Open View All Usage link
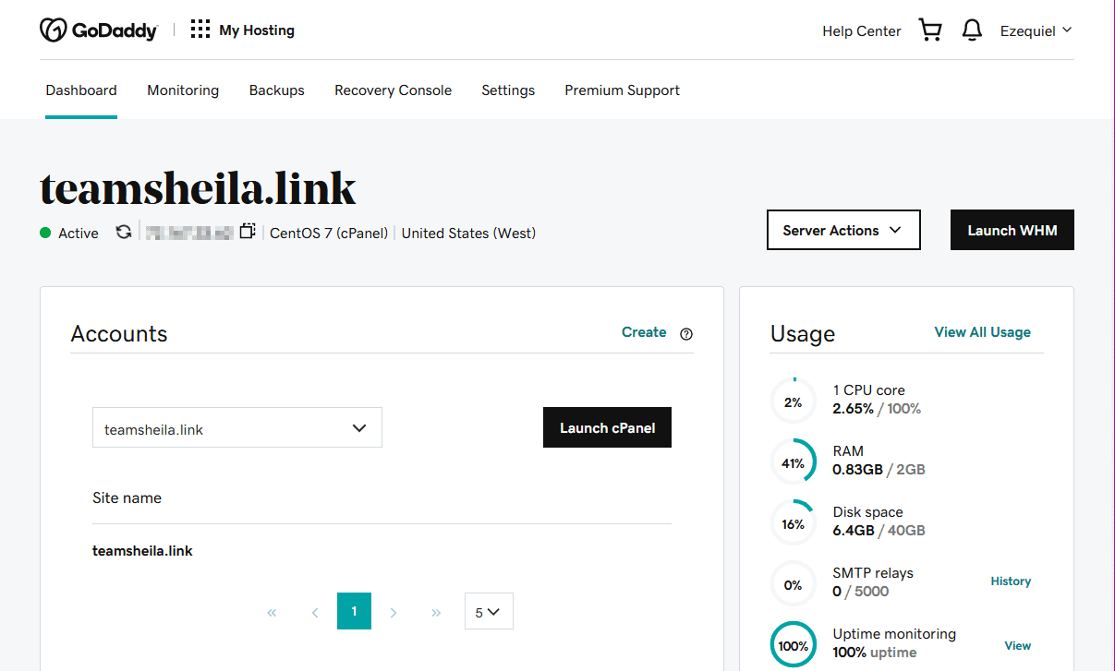1115x671 pixels. (x=983, y=332)
